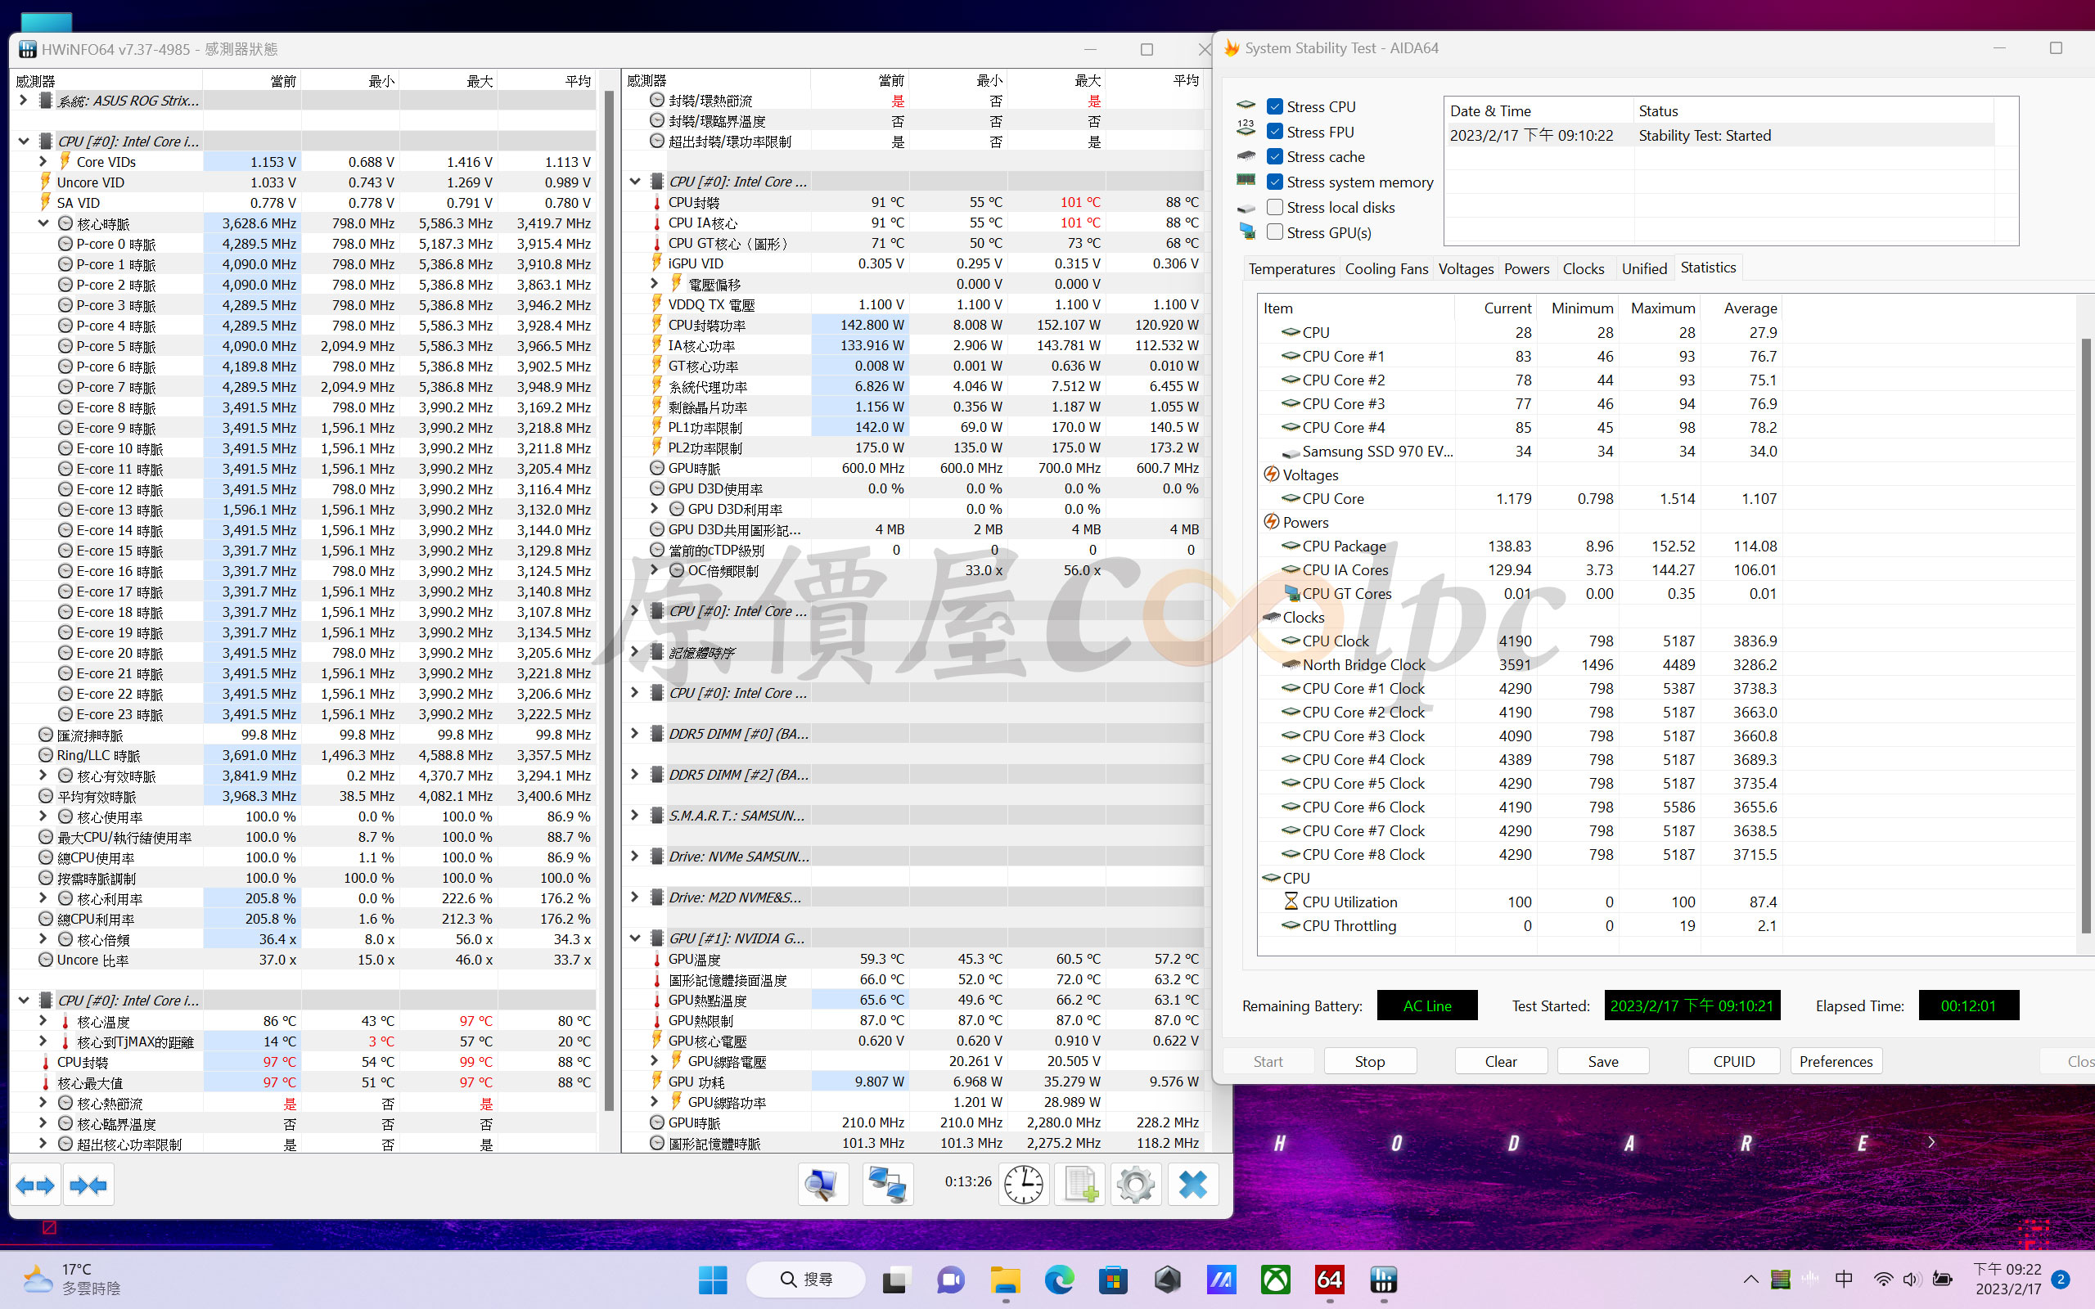Select CPU封裝功率 row in HWiNFO

tap(913, 325)
